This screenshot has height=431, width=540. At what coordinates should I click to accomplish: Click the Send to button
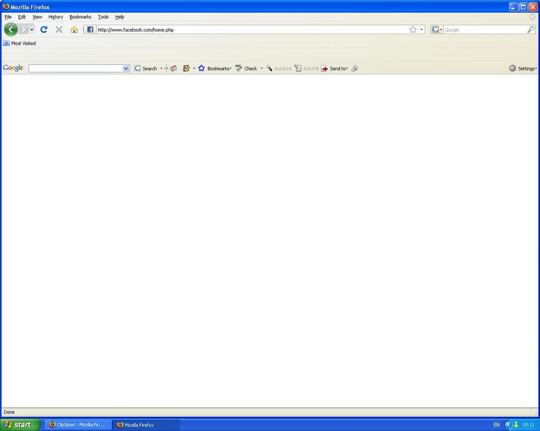click(x=335, y=68)
